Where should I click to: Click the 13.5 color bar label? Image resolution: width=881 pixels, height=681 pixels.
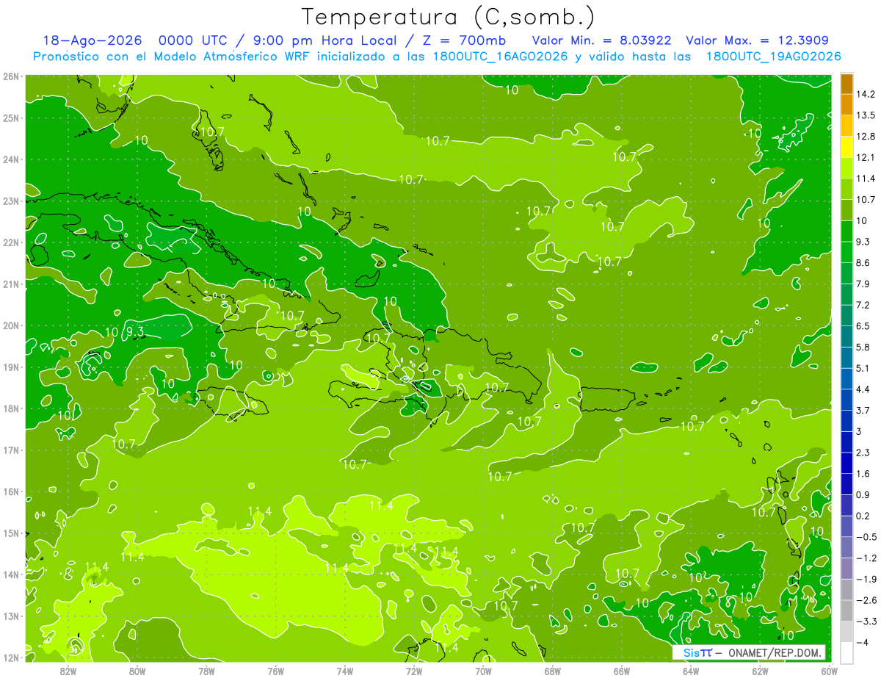click(x=866, y=115)
